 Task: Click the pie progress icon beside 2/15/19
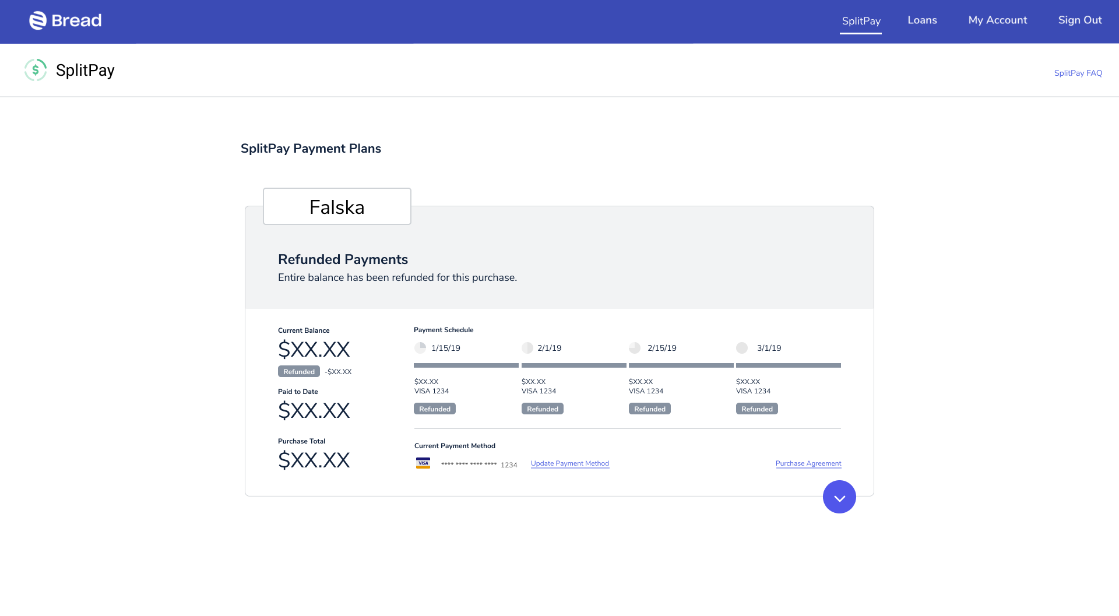click(635, 348)
